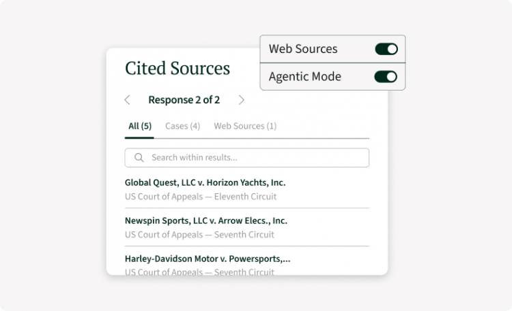Viewport: 512px width, 311px height.
Task: Click the Agentic Mode label text
Action: (305, 76)
